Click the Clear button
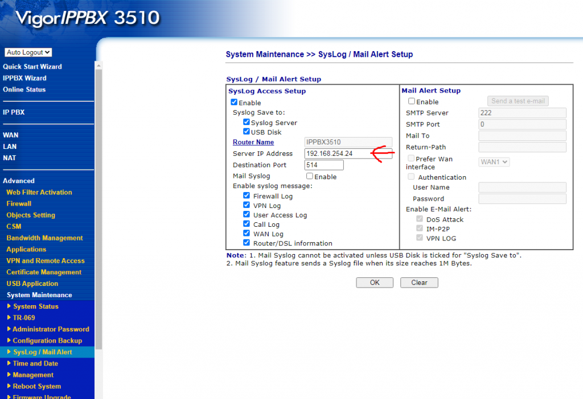 click(419, 282)
